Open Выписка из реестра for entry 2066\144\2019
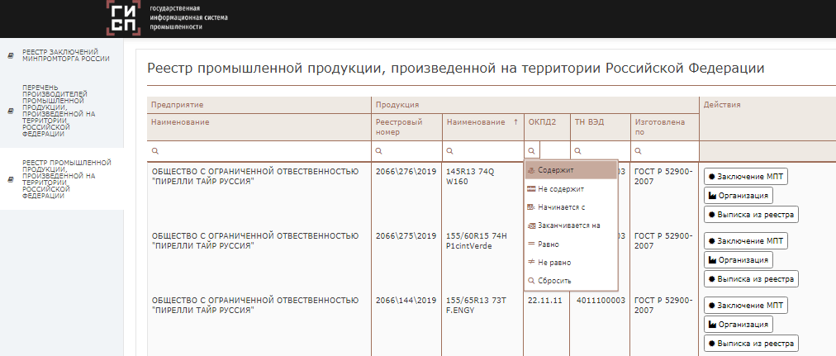The height and width of the screenshot is (356, 836). [751, 343]
